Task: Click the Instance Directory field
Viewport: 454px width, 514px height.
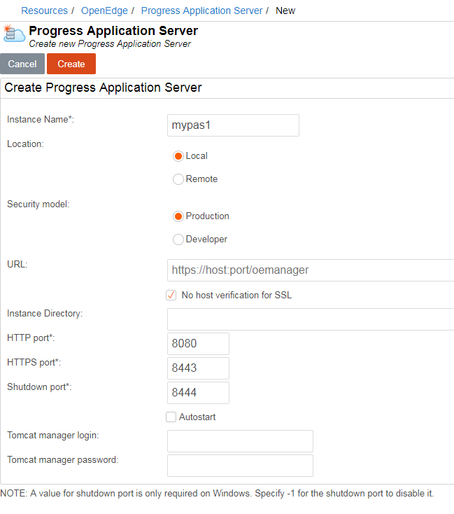Action: tap(311, 319)
